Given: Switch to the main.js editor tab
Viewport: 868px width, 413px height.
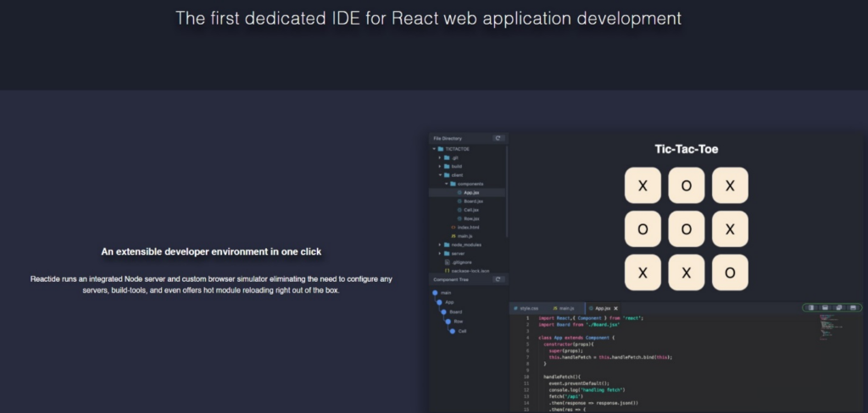Looking at the screenshot, I should tap(564, 309).
